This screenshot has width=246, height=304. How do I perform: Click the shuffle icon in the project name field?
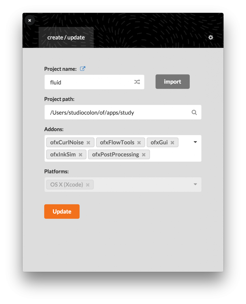[137, 82]
